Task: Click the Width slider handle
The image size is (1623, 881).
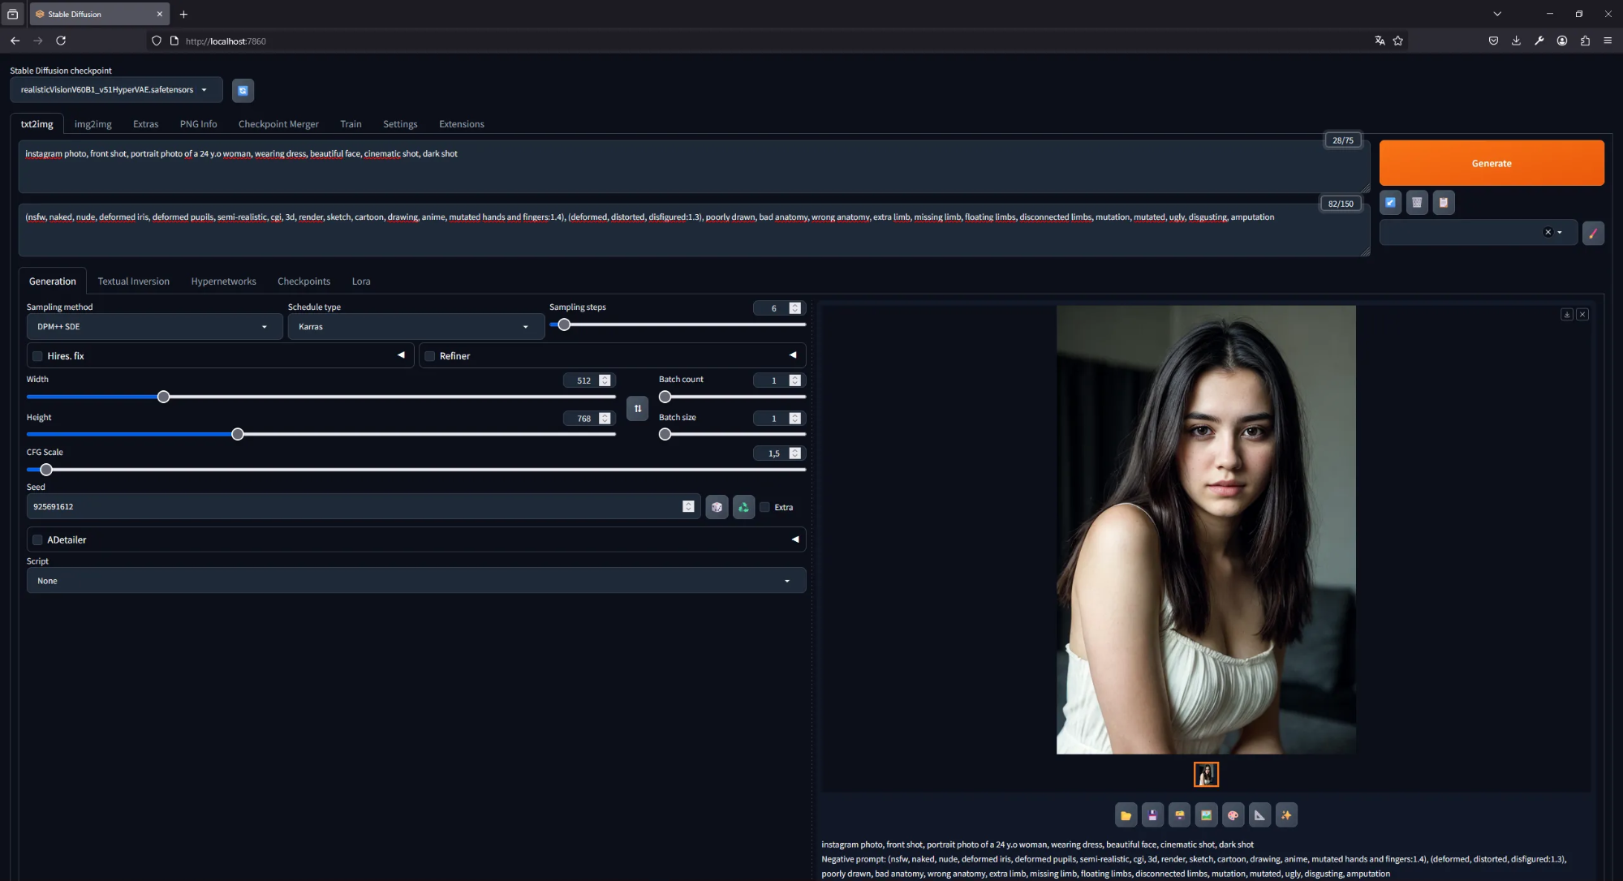Action: click(163, 397)
